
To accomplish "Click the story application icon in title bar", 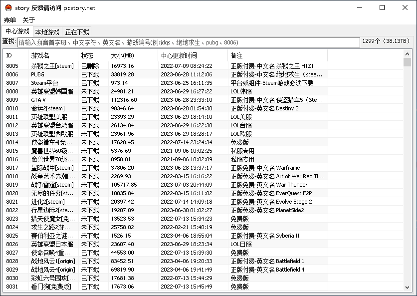I will (7, 8).
